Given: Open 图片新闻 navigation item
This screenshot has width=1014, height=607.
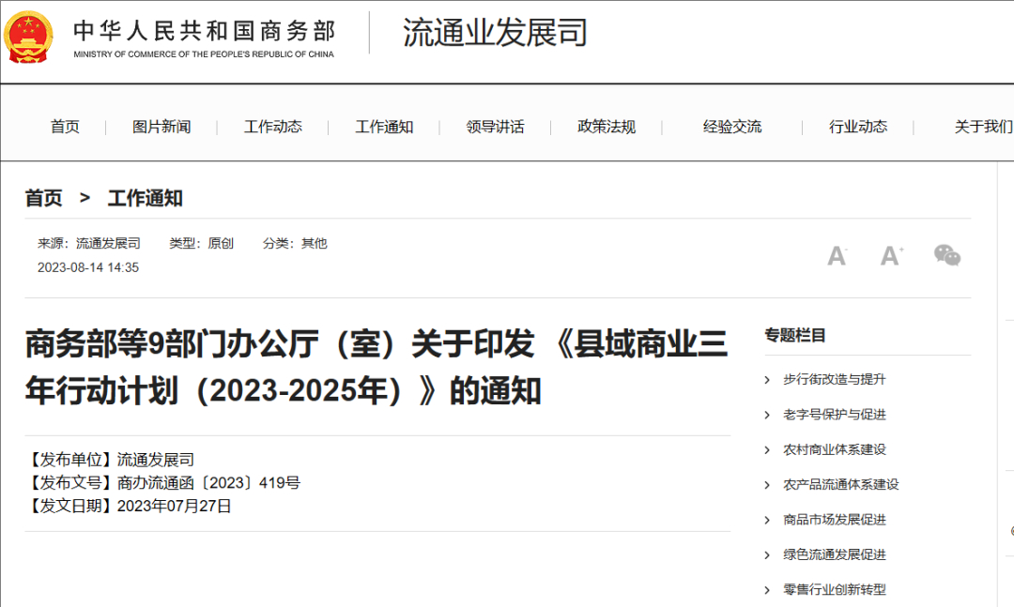Looking at the screenshot, I should click(161, 127).
